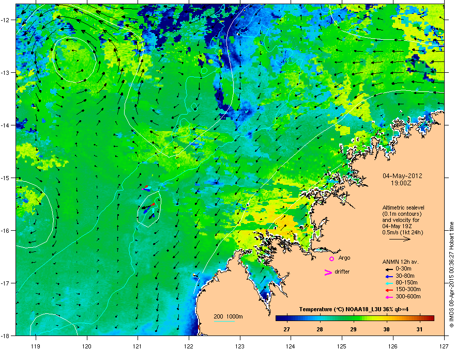Image resolution: width=455 pixels, height=351 pixels.
Task: Click the 300-600m depth label
Action: click(x=408, y=296)
